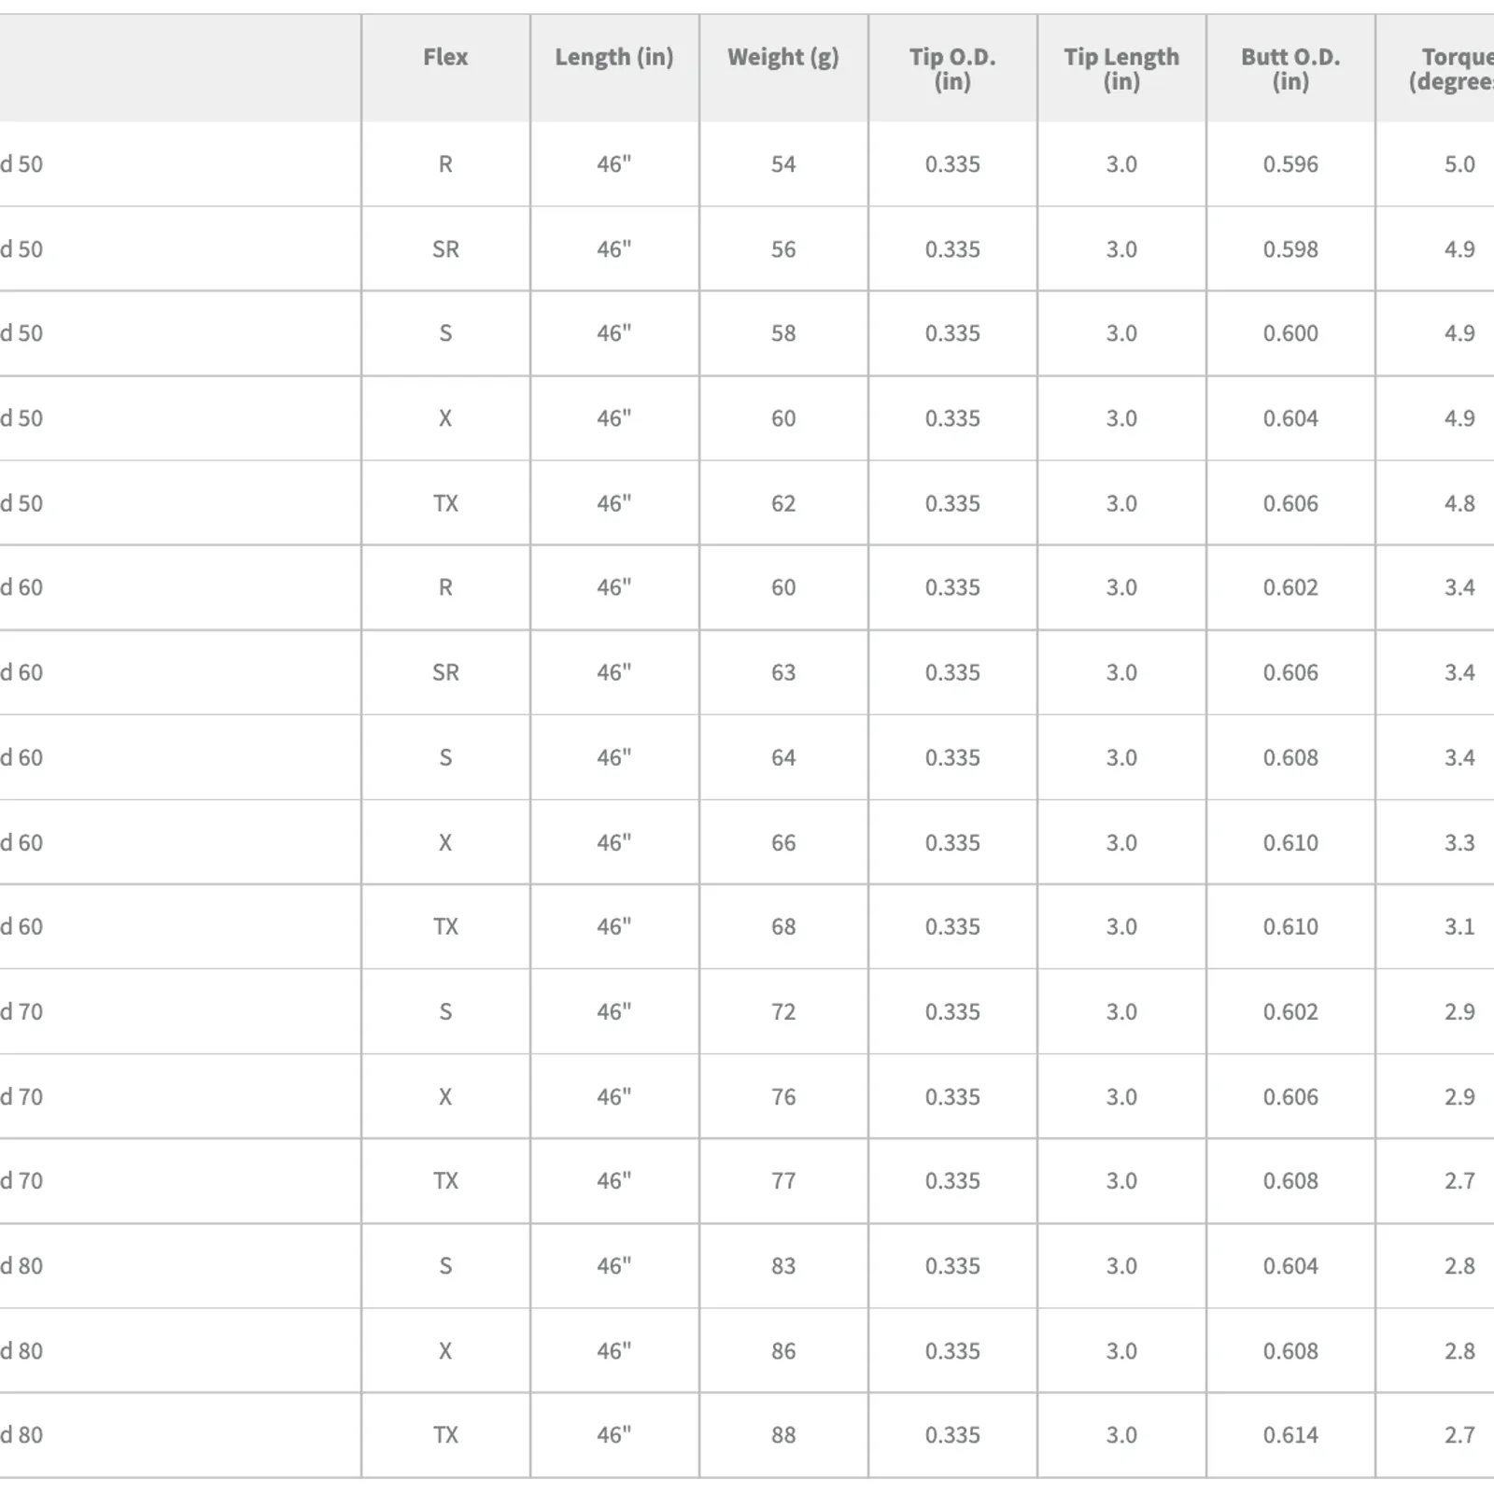Viewport: 1494px width, 1494px height.
Task: Click the butt O.D. 0.596 cell
Action: point(1290,164)
